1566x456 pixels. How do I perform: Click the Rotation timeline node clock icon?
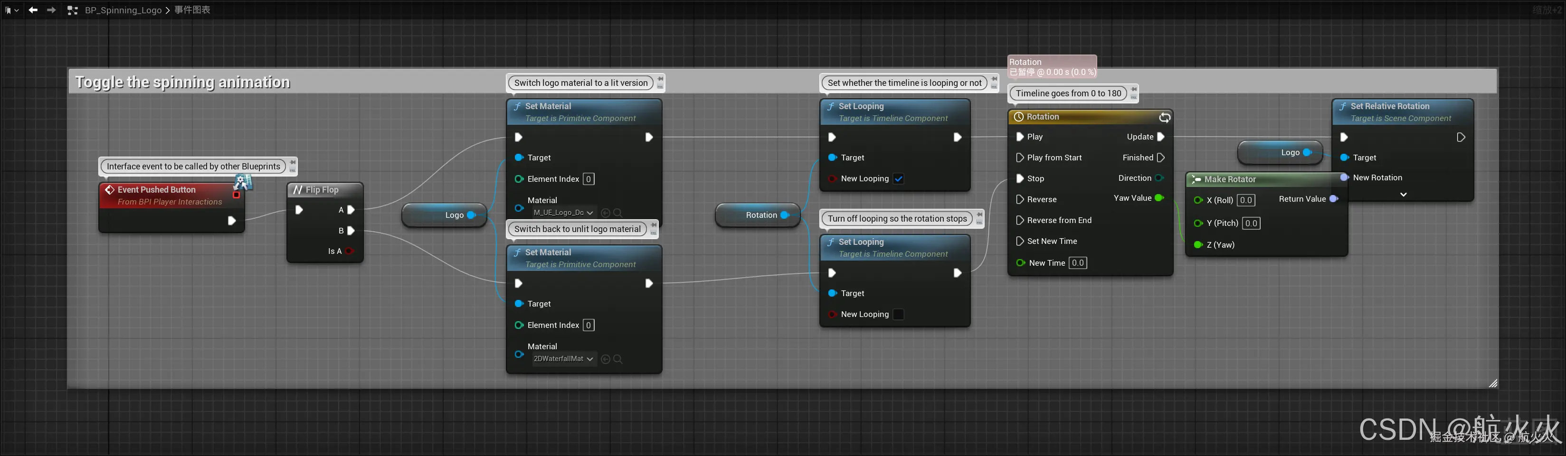pyautogui.click(x=1019, y=117)
